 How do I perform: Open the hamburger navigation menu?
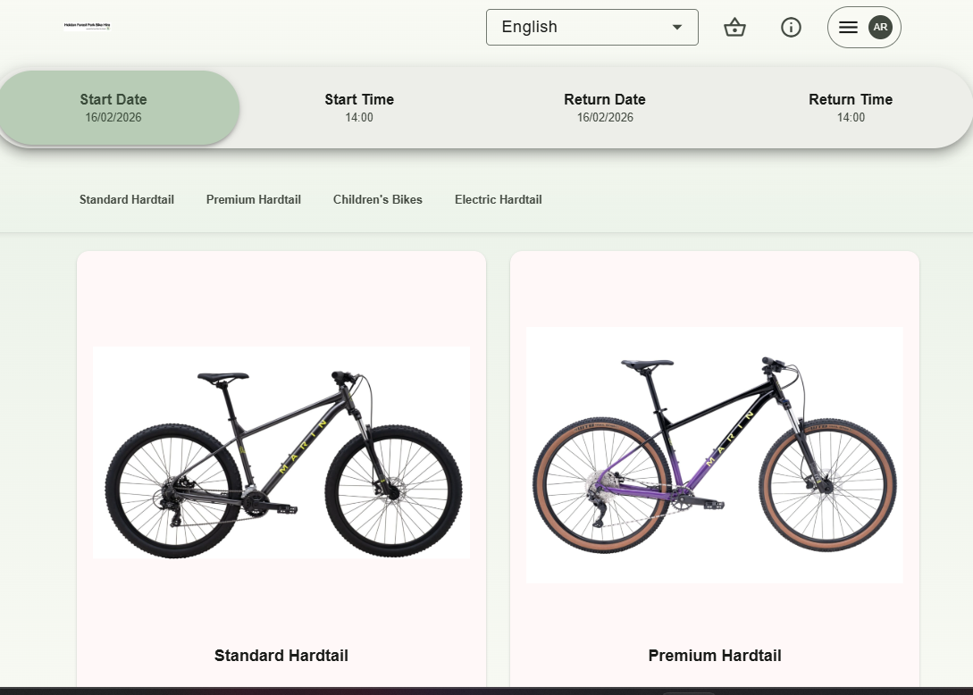tap(848, 27)
